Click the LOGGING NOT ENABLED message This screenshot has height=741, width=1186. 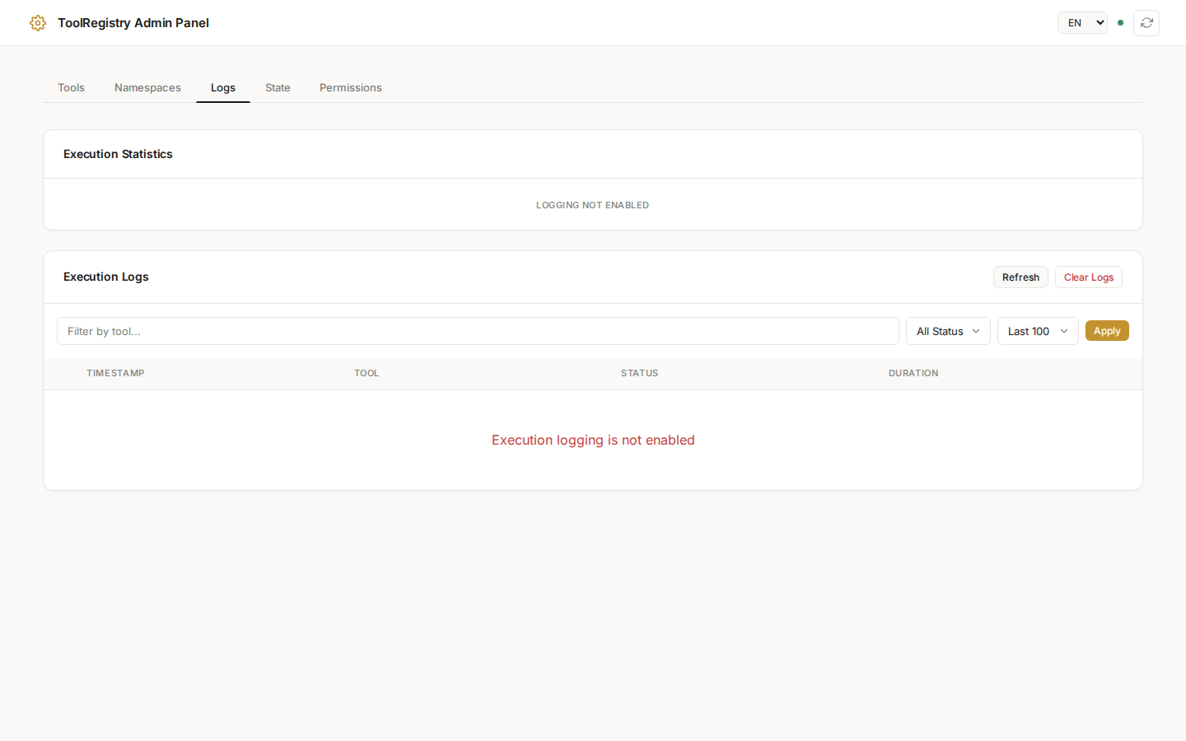(592, 205)
